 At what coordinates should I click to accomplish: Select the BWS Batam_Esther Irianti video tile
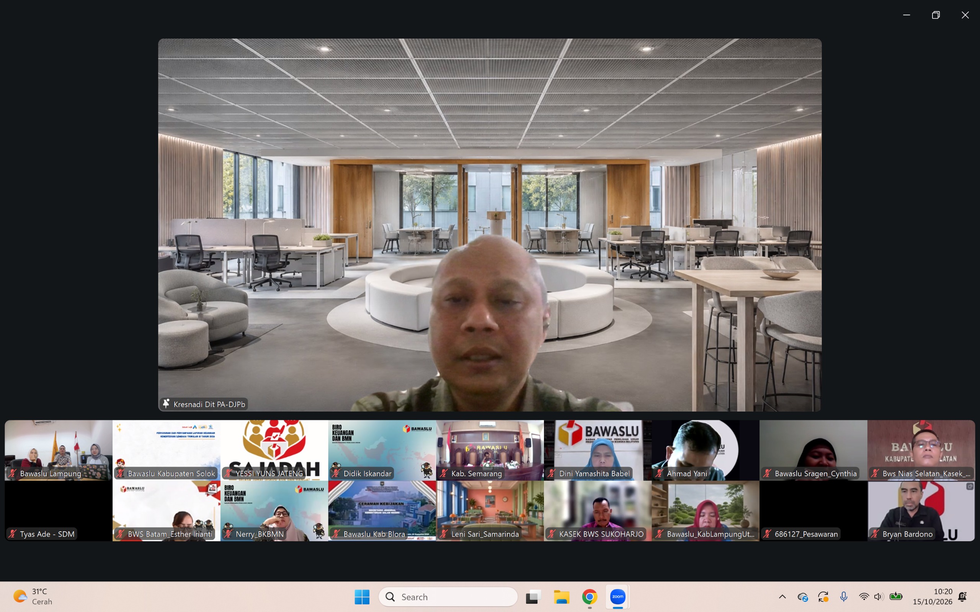[167, 511]
